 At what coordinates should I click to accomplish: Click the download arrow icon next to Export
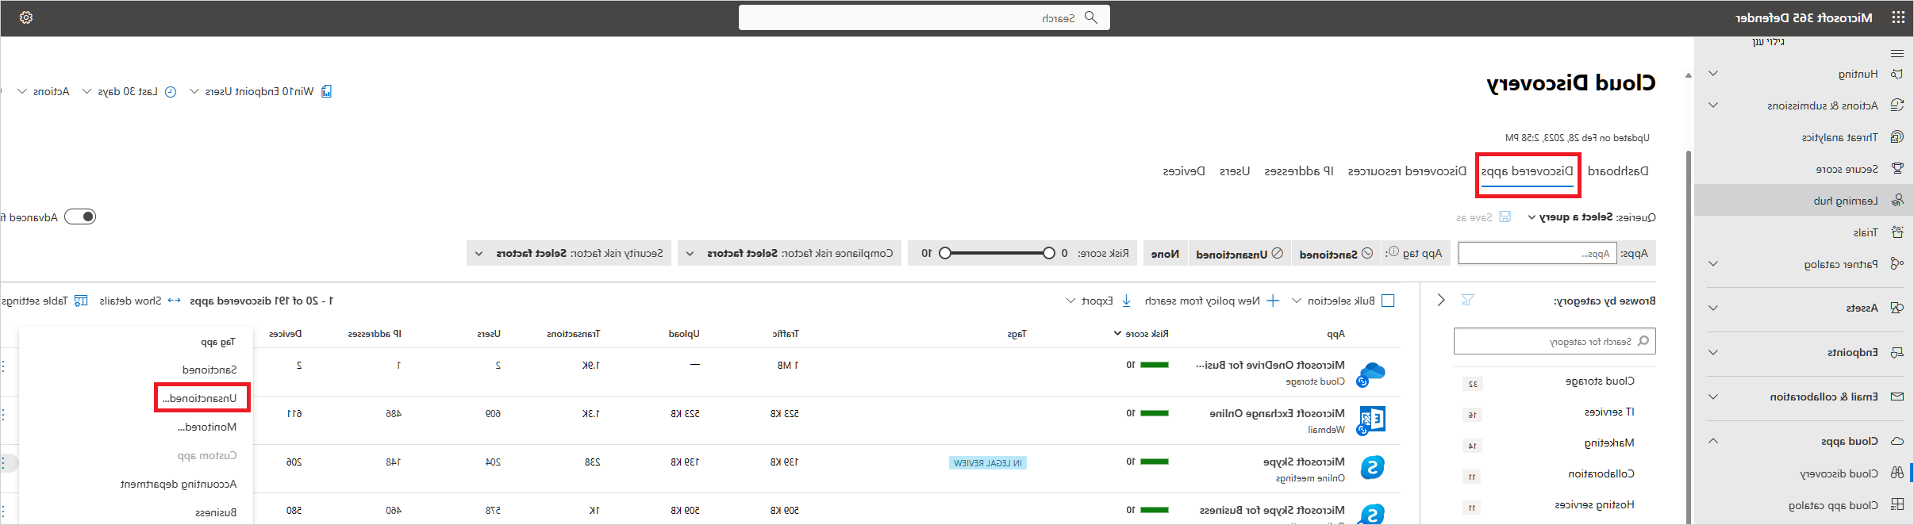pyautogui.click(x=1126, y=301)
